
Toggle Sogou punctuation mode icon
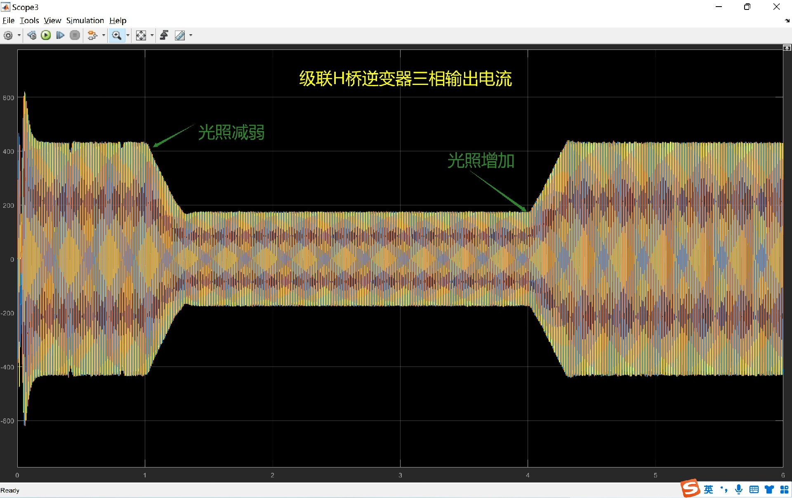pos(724,489)
